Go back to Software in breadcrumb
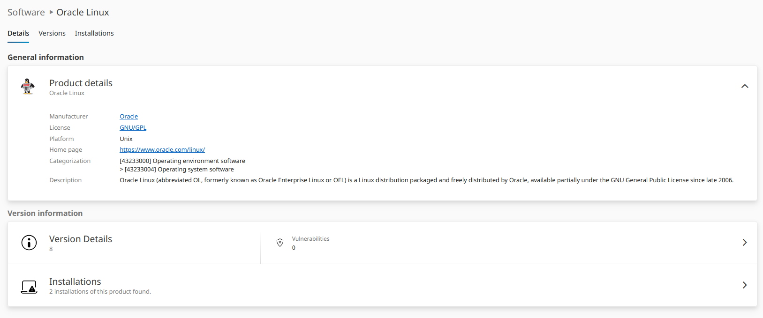This screenshot has width=763, height=318. pyautogui.click(x=26, y=12)
